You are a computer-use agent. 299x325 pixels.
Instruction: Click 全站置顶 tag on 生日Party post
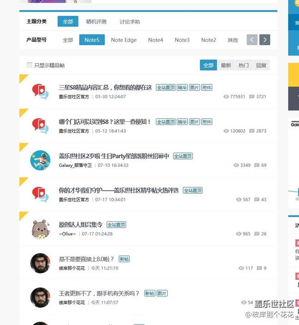tap(183, 156)
